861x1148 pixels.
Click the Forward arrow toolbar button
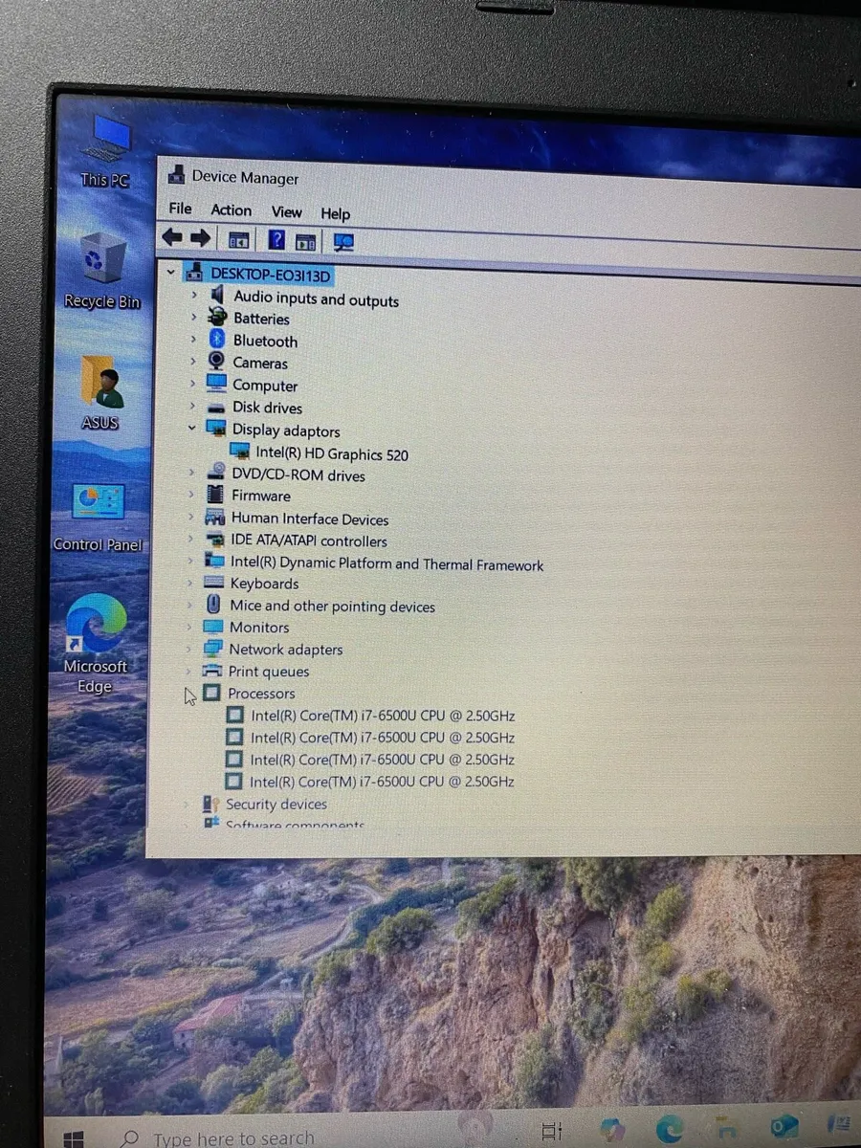[x=200, y=238]
